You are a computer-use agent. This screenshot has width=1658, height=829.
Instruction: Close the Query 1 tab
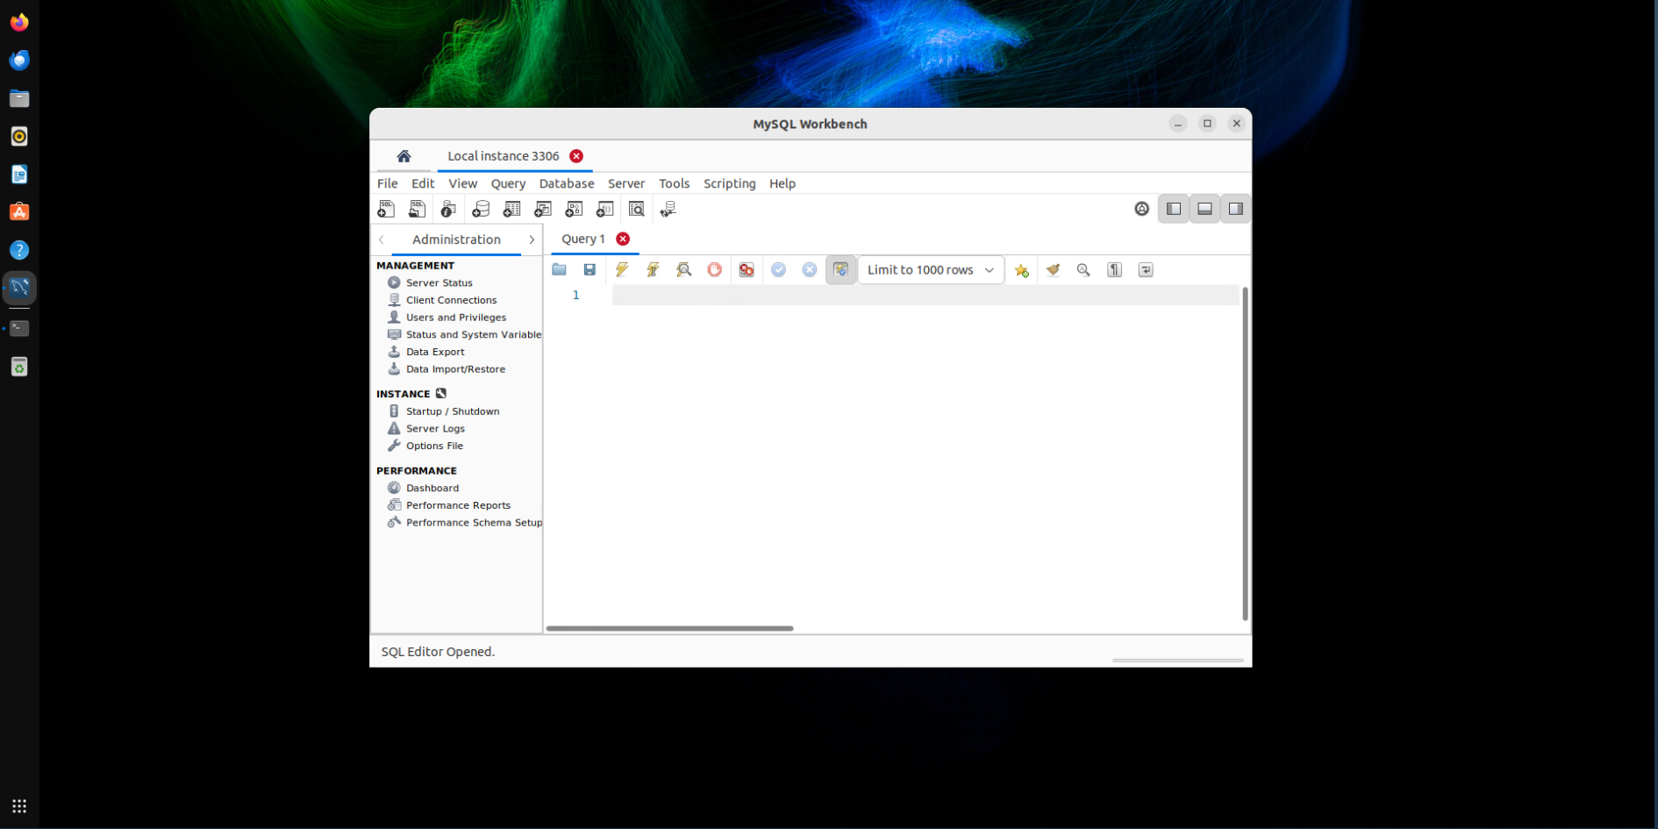(623, 239)
